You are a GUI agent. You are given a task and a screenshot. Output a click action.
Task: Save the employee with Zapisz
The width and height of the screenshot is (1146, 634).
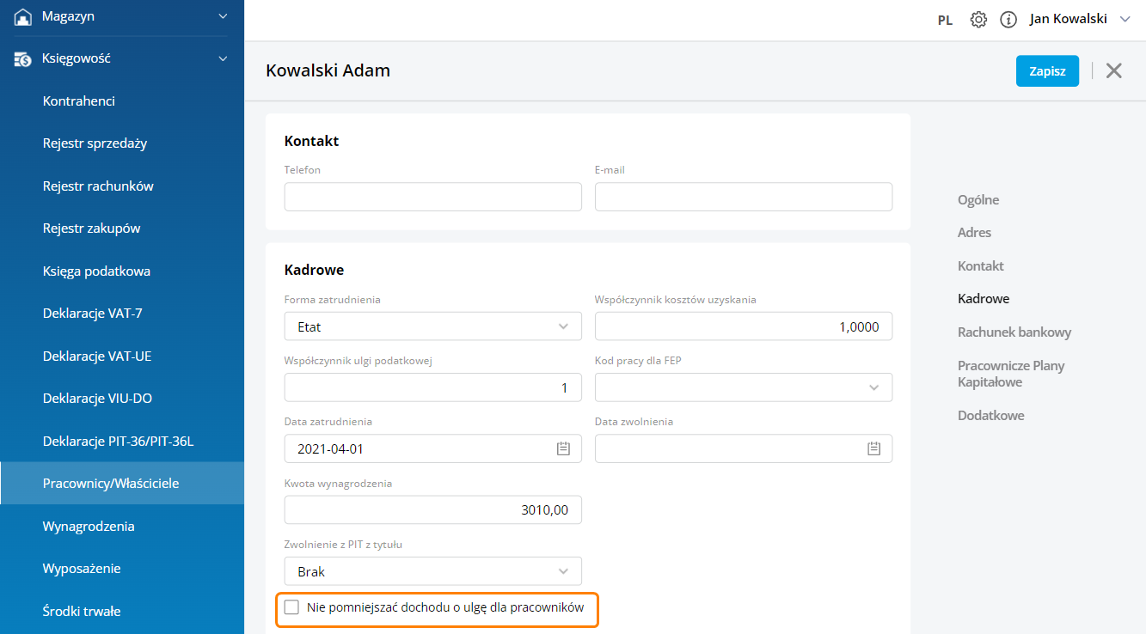click(x=1046, y=71)
